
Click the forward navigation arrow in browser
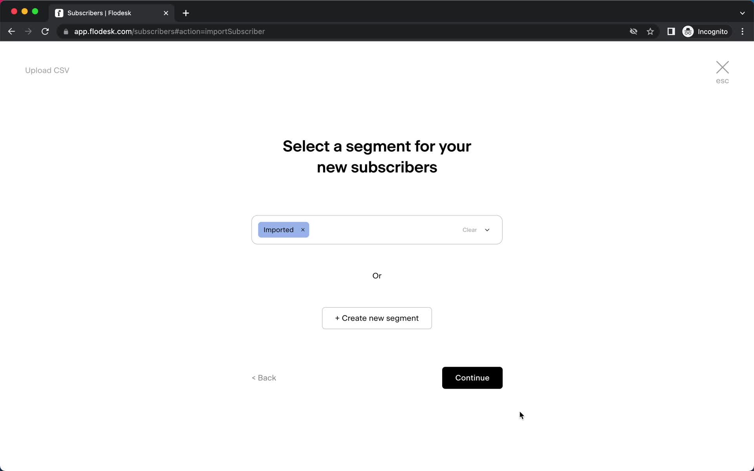click(27, 31)
